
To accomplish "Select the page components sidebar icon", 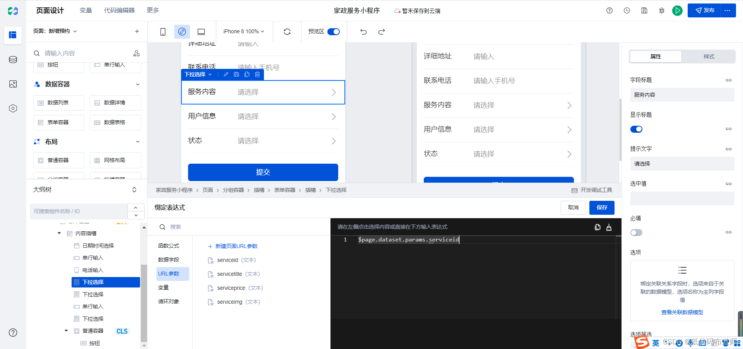I will pos(13,35).
